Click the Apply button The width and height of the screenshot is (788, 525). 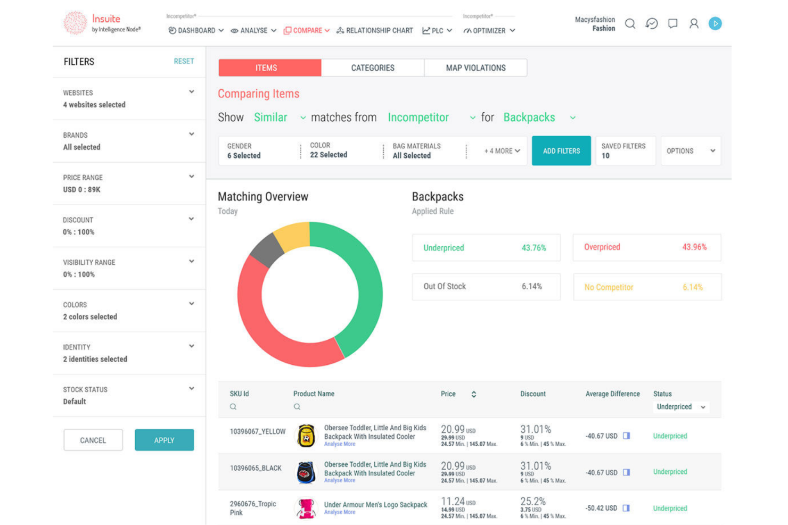tap(164, 440)
